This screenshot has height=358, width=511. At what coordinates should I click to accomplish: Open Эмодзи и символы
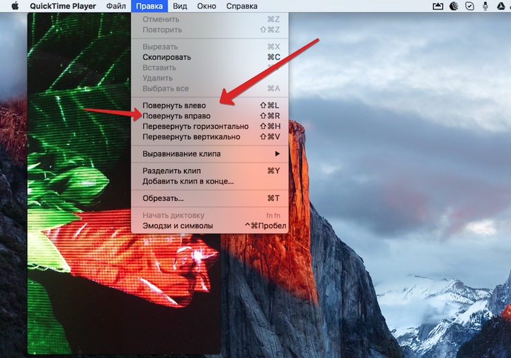(x=210, y=226)
